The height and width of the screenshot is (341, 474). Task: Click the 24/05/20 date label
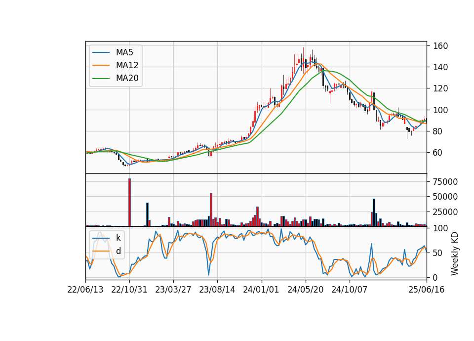click(305, 290)
